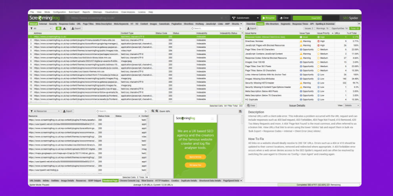Click the lower pane search field
Screen dimensions: 393x196
click(121, 111)
